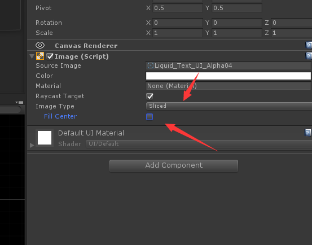
Task: Click the panel options menu icon
Action: tap(20, 103)
